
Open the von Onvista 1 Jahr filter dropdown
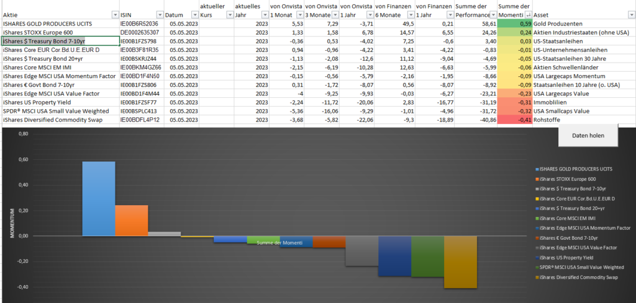point(369,15)
